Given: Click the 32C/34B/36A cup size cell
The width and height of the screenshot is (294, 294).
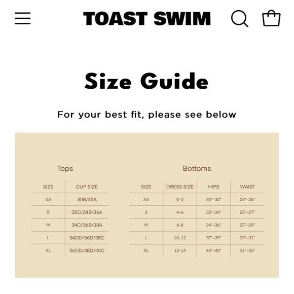Looking at the screenshot, I should (87, 212).
